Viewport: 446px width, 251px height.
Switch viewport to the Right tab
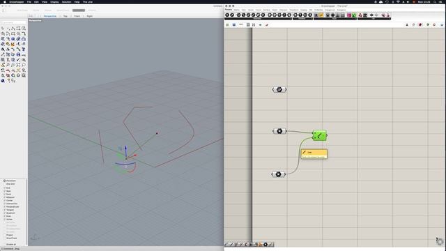tap(90, 16)
